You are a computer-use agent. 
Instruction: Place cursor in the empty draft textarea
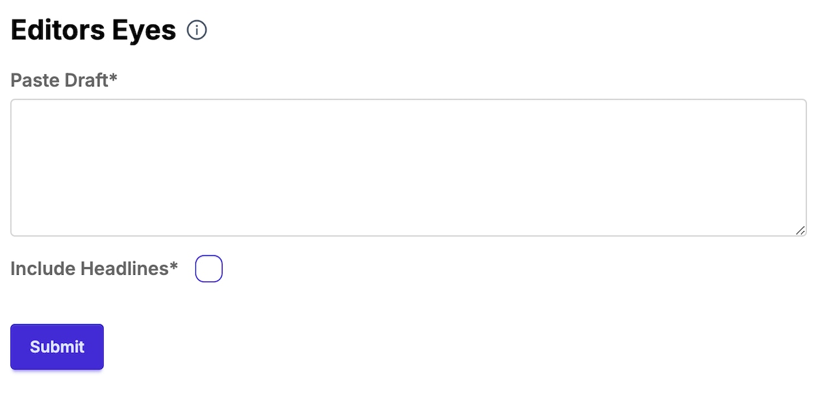[408, 168]
